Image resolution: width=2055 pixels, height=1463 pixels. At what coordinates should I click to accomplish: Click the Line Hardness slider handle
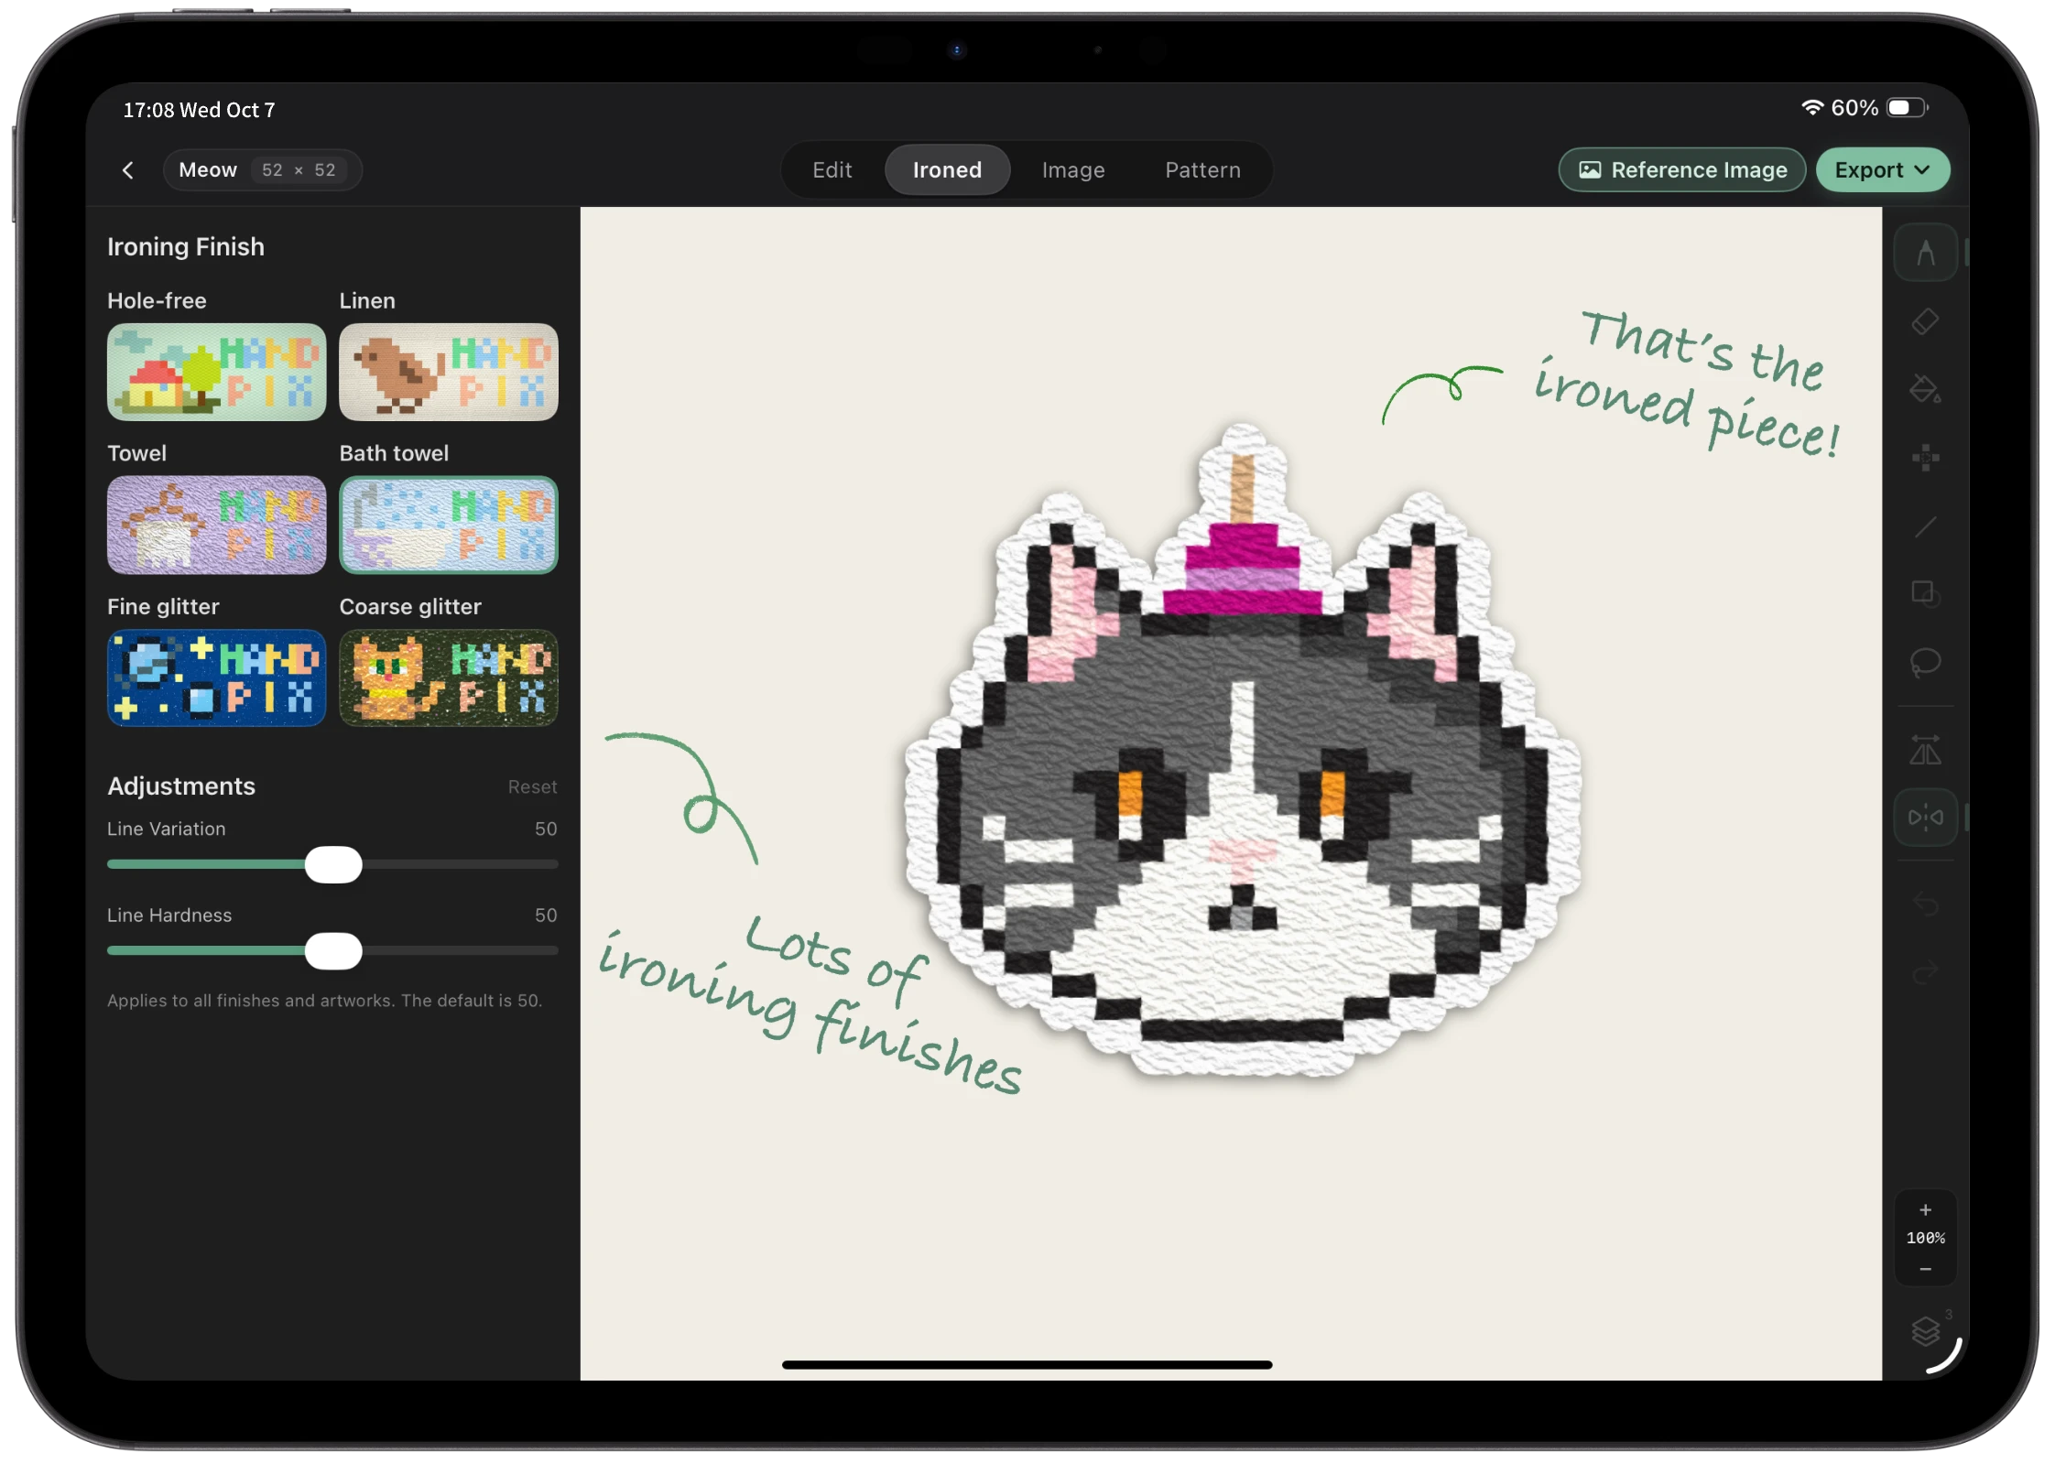pos(333,951)
